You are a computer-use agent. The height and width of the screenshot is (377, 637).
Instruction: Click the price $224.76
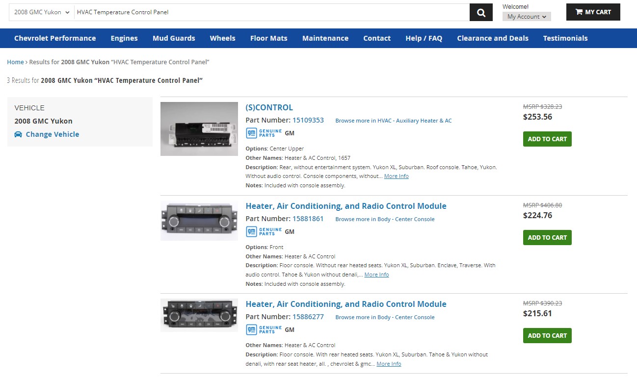(538, 215)
